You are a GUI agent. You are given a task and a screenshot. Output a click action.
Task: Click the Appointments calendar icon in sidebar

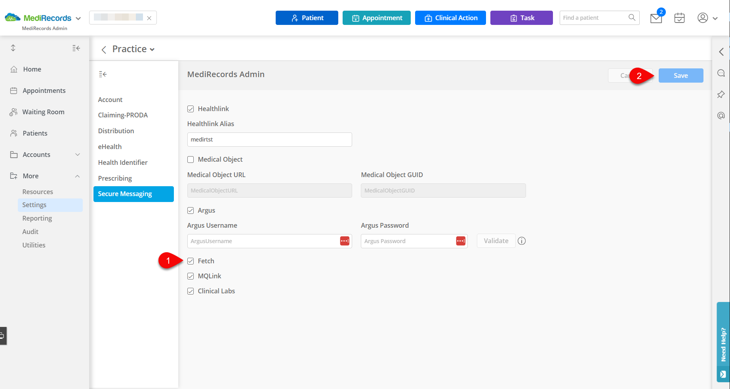[x=13, y=91]
